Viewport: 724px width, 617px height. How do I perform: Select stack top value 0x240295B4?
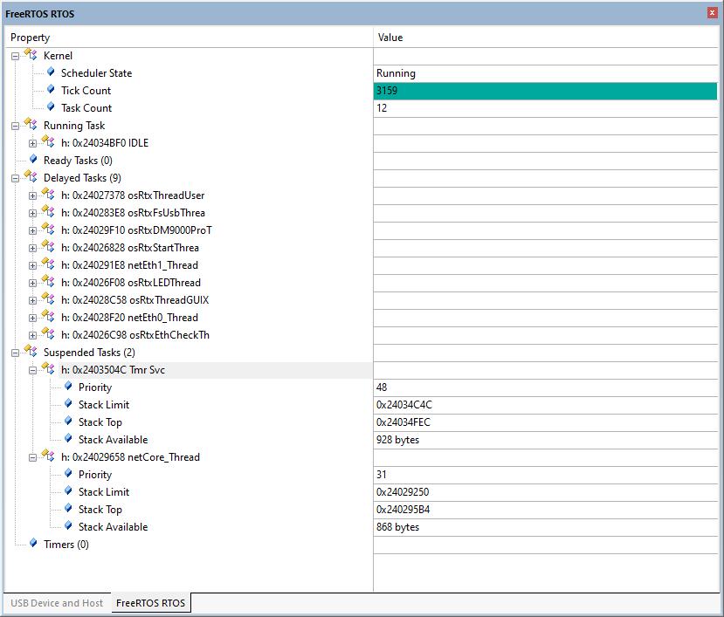[545, 510]
